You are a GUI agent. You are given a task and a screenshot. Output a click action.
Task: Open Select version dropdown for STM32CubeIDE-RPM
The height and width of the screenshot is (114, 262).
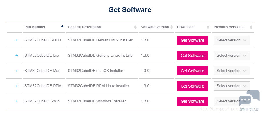[x=232, y=86]
